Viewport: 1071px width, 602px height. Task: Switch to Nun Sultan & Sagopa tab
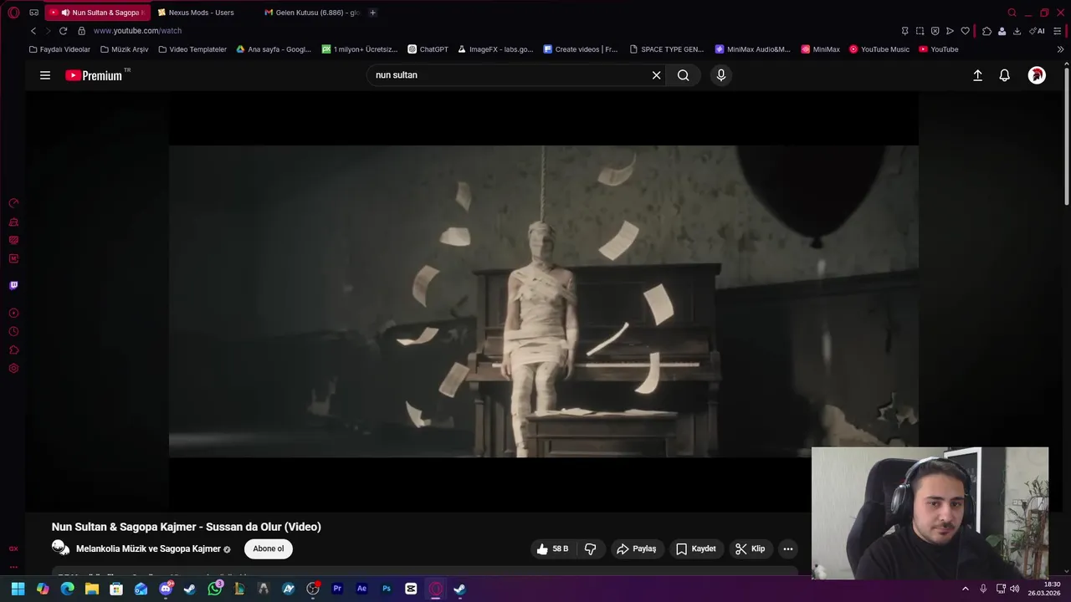coord(98,13)
